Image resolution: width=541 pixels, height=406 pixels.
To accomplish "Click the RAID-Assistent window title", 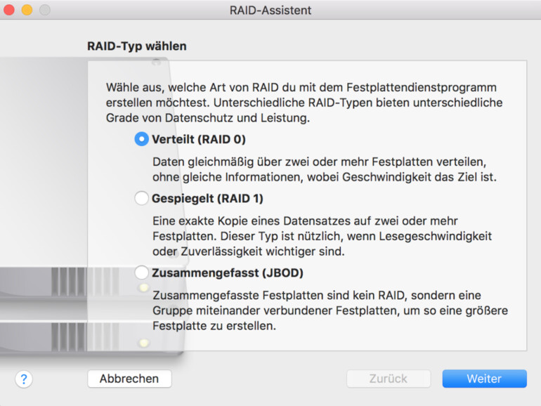I will click(270, 11).
